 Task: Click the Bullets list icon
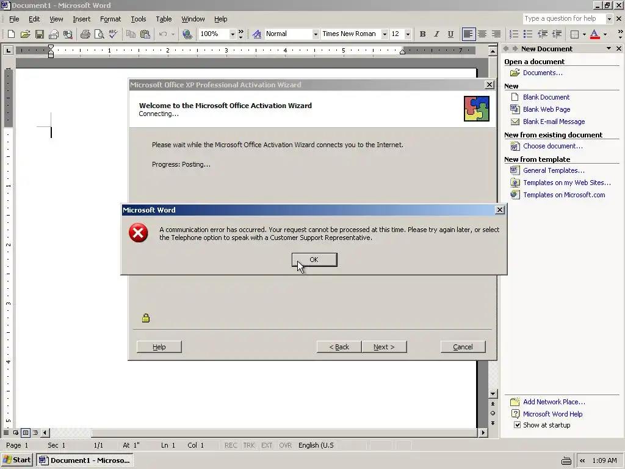pos(528,34)
